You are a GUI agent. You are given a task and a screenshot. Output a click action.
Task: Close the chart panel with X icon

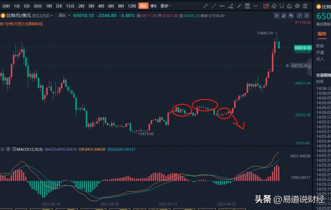307,15
